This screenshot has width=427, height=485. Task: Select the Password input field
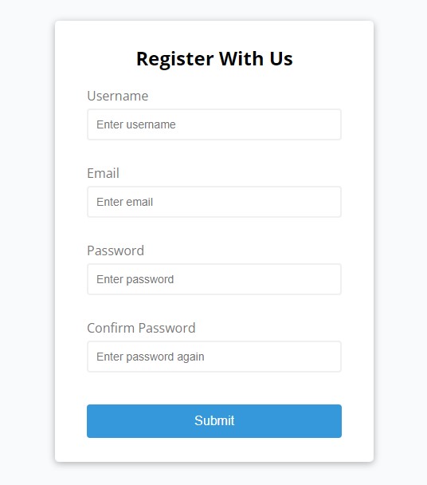click(214, 279)
